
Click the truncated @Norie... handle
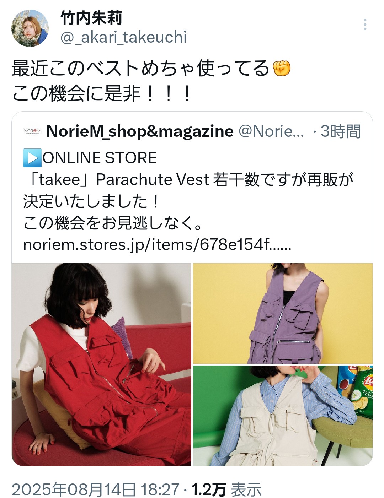pyautogui.click(x=271, y=131)
